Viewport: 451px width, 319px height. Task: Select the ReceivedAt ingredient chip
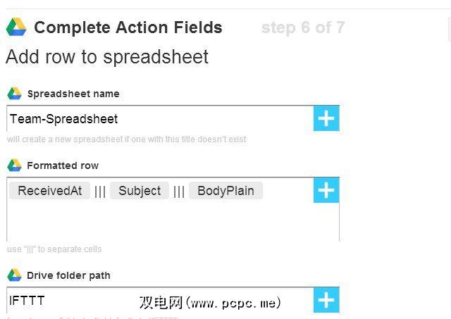tap(49, 191)
